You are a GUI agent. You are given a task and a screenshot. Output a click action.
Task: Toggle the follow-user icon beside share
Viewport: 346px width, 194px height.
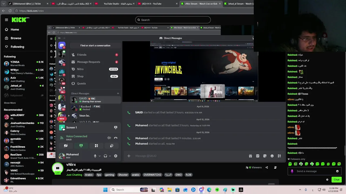click(x=275, y=167)
